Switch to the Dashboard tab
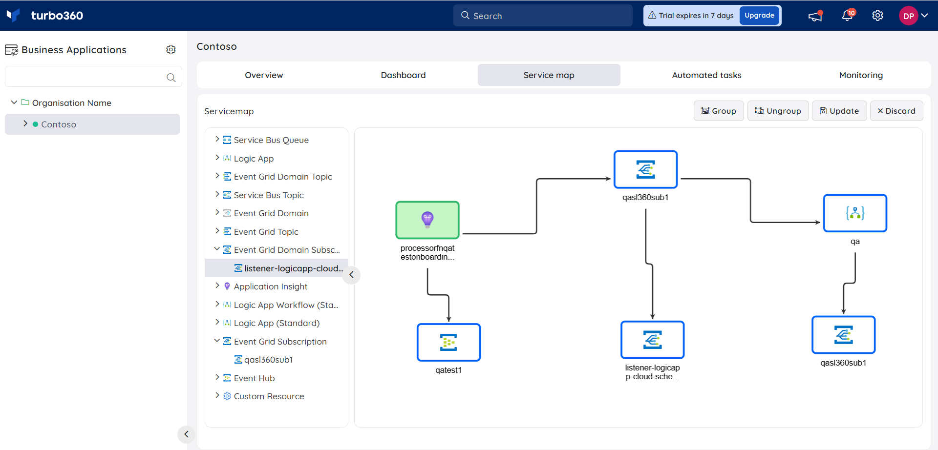Screen dimensions: 938x450 point(404,75)
